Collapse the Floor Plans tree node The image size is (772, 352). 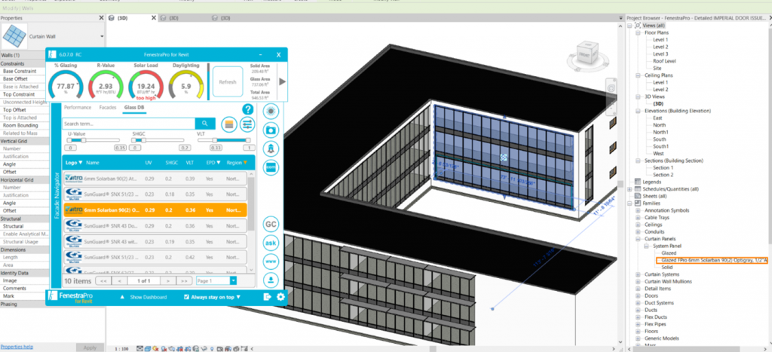click(x=639, y=32)
